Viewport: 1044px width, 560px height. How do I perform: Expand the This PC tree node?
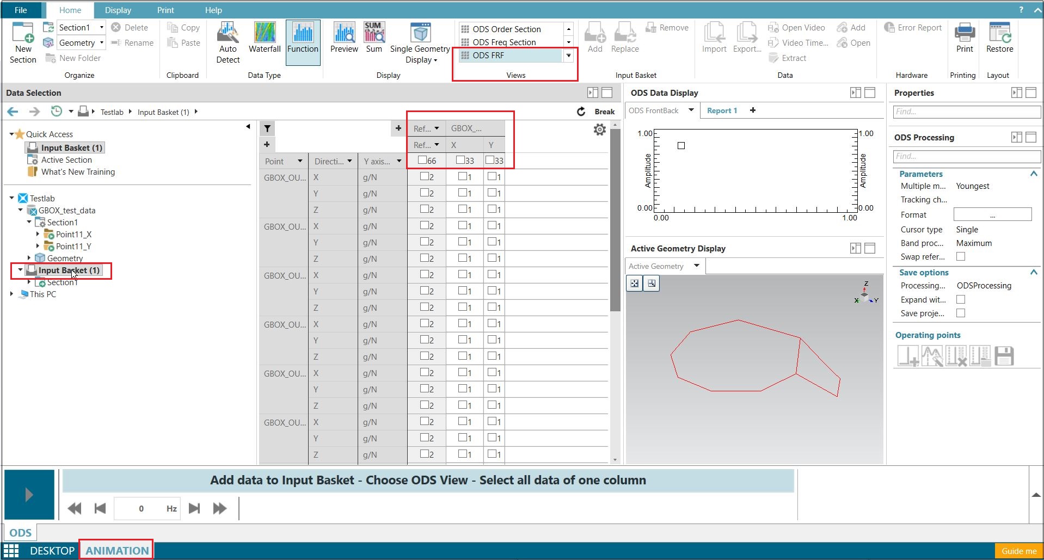coord(13,294)
